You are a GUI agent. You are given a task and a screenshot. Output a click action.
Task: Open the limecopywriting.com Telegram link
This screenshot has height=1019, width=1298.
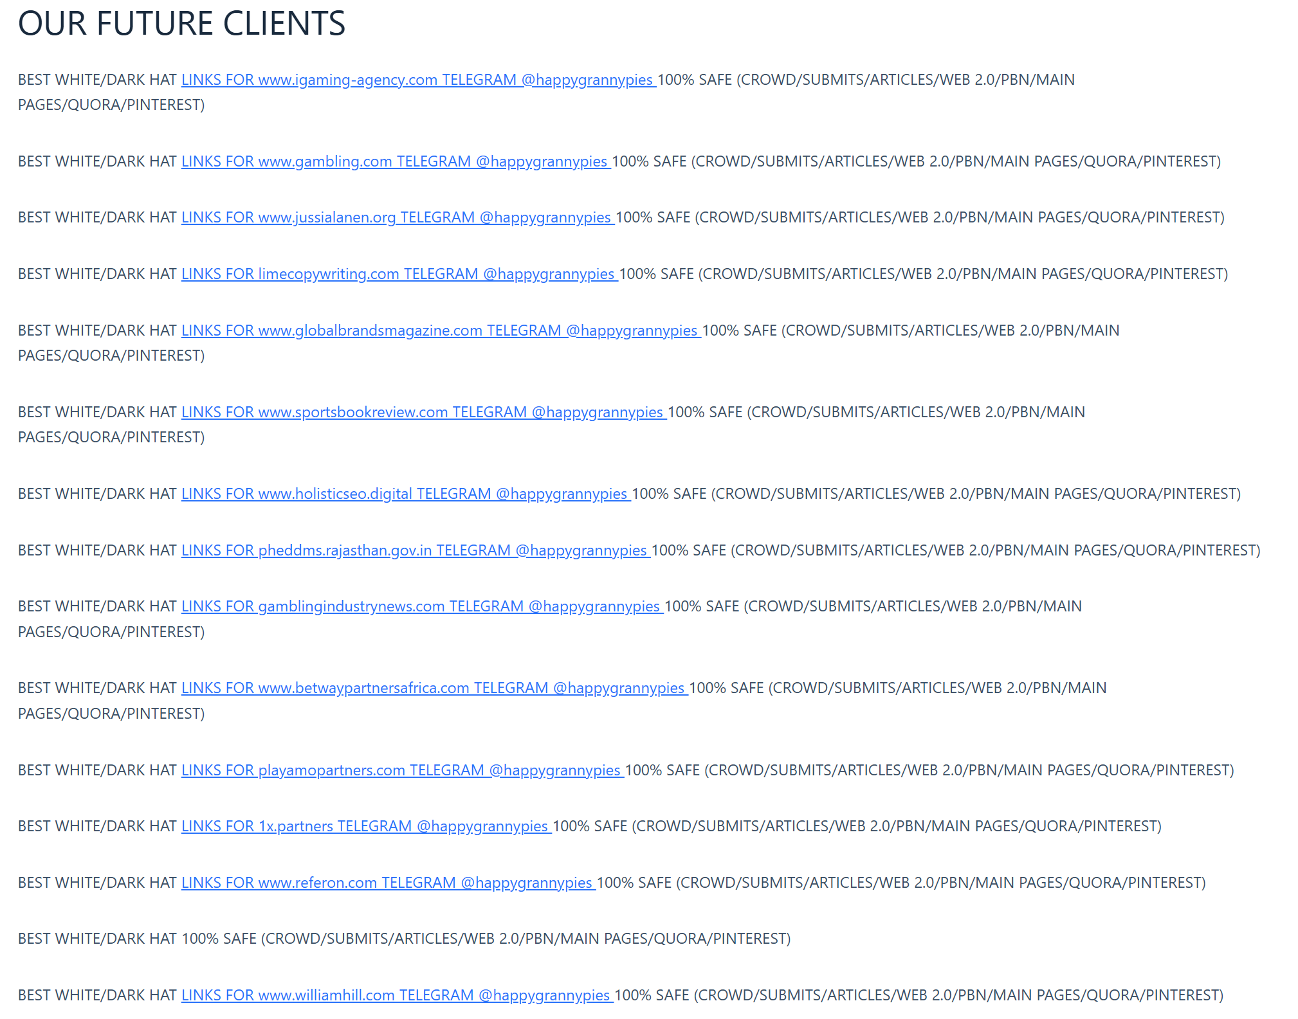click(399, 274)
